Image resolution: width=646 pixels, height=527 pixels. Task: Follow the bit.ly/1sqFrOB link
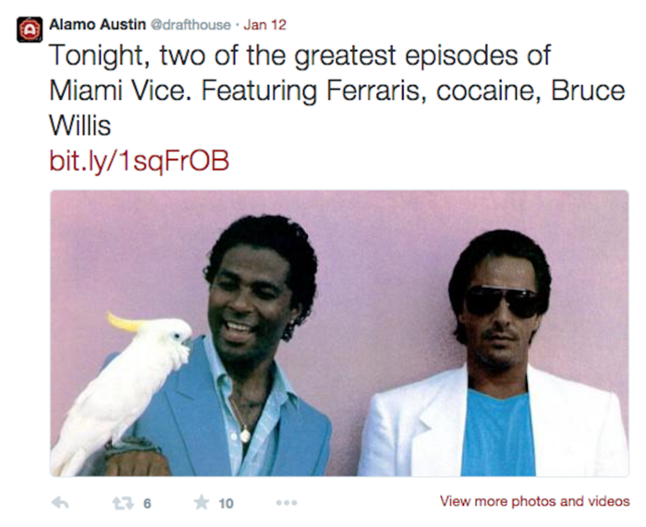139,160
